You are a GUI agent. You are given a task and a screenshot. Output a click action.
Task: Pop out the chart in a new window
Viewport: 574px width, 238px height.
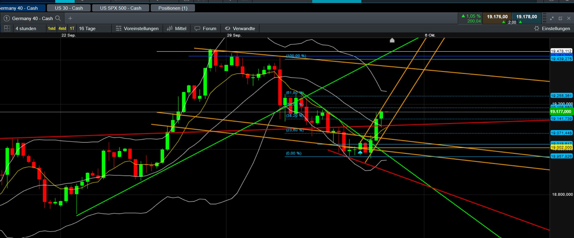tap(560, 18)
